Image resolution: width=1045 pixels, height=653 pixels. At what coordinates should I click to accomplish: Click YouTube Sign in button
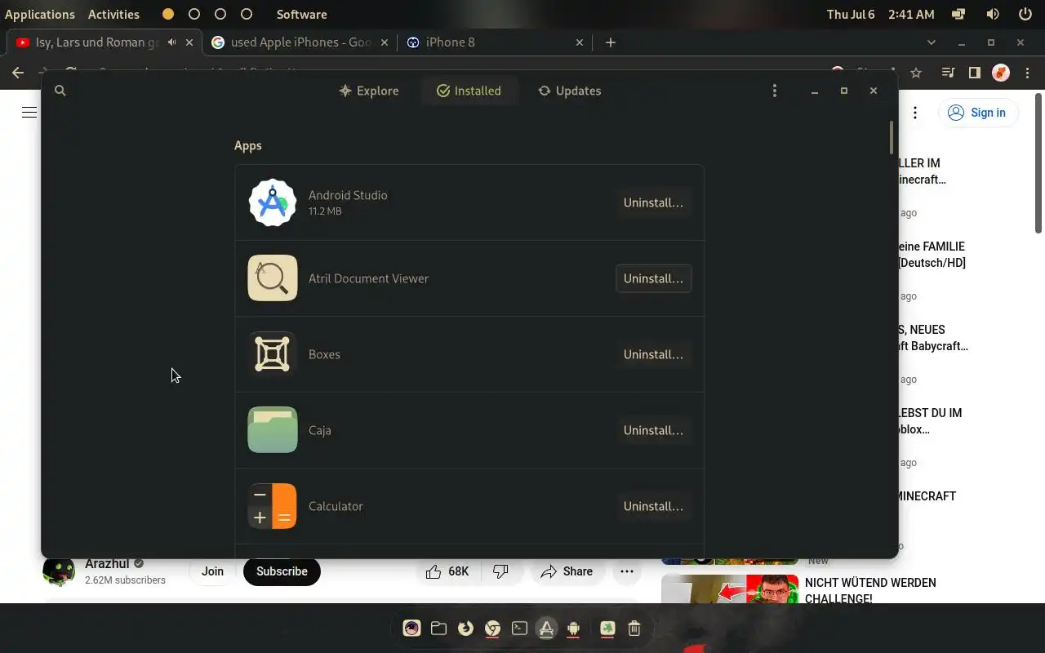coord(978,113)
